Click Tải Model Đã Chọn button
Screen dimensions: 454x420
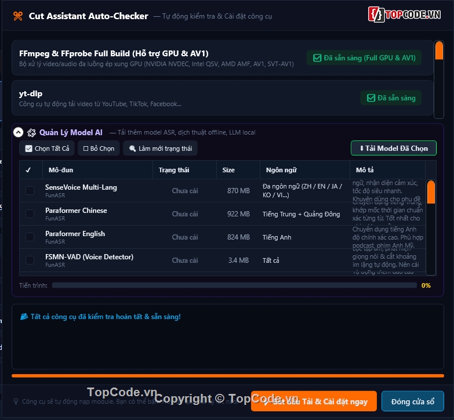click(394, 148)
